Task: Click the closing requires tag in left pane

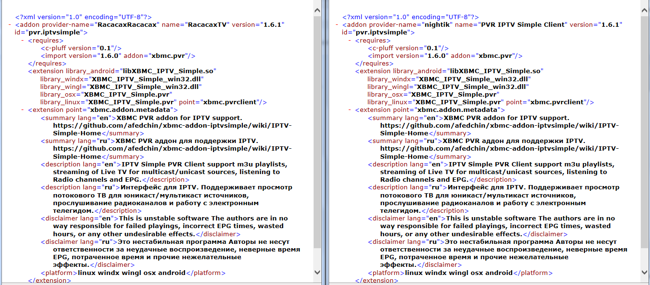Action: (x=47, y=64)
